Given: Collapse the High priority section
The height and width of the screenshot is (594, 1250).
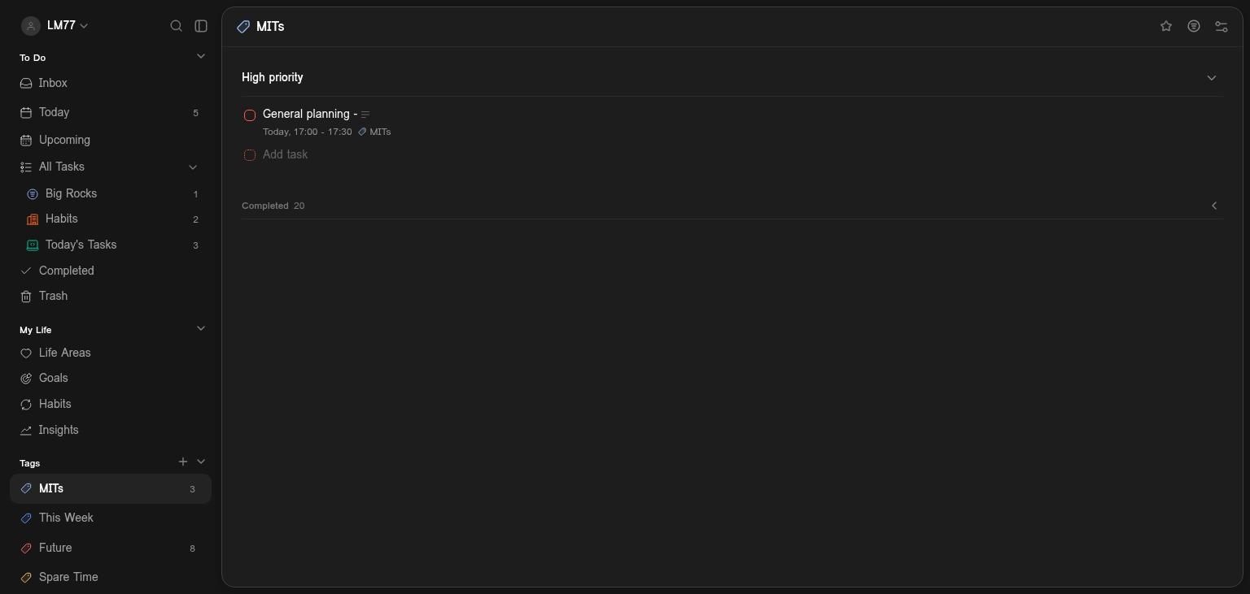Looking at the screenshot, I should (1212, 78).
